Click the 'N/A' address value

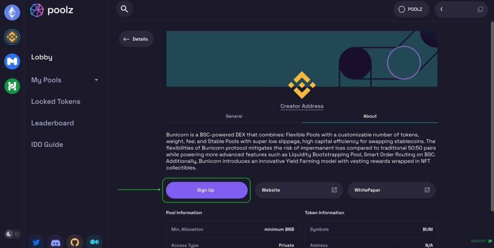coord(429,245)
